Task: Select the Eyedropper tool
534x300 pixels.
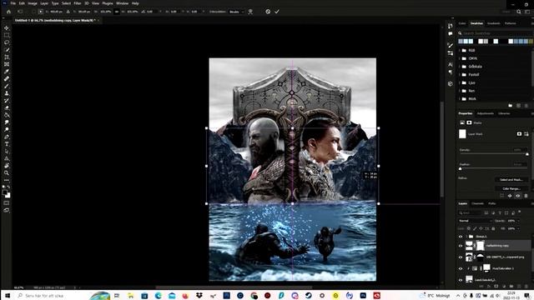Action: [7, 72]
